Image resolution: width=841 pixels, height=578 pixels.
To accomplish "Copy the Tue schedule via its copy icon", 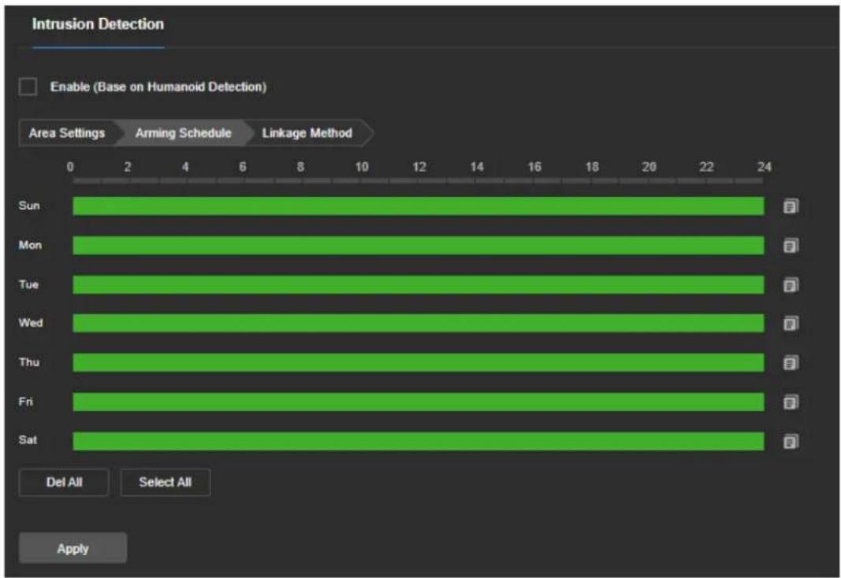I will pos(791,284).
